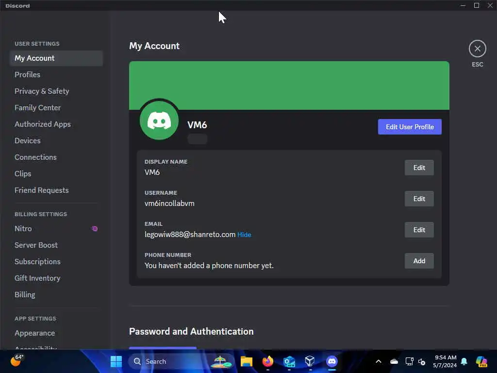Close settings with the ESC circle button

coord(478,49)
